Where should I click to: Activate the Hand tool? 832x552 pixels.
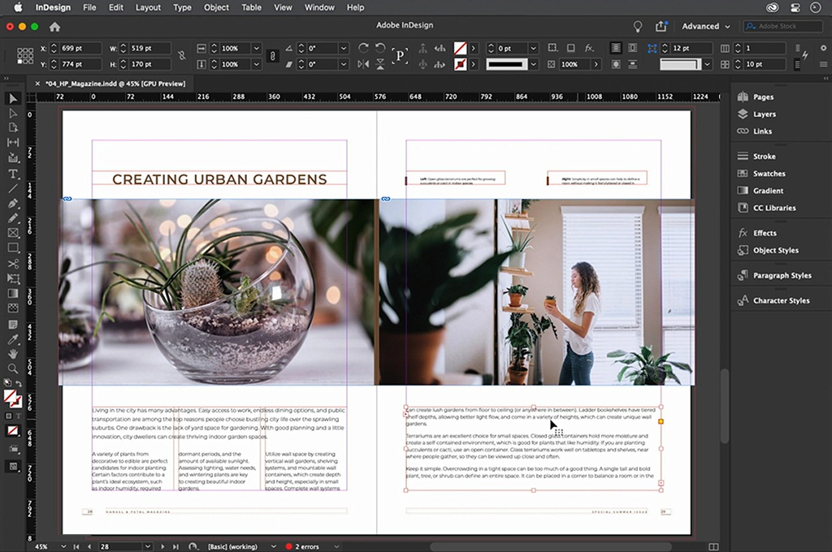point(13,354)
